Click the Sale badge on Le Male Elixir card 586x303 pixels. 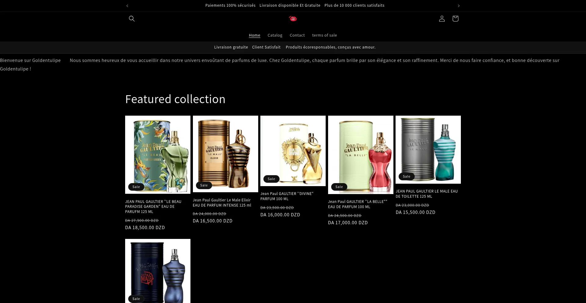click(x=204, y=185)
